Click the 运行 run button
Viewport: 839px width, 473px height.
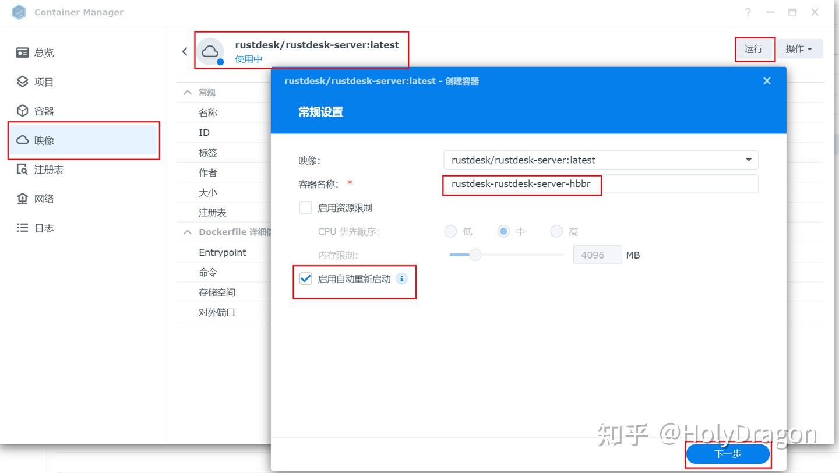click(x=753, y=49)
